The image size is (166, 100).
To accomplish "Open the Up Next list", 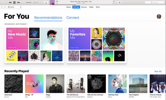I will pyautogui.click(x=120, y=2).
